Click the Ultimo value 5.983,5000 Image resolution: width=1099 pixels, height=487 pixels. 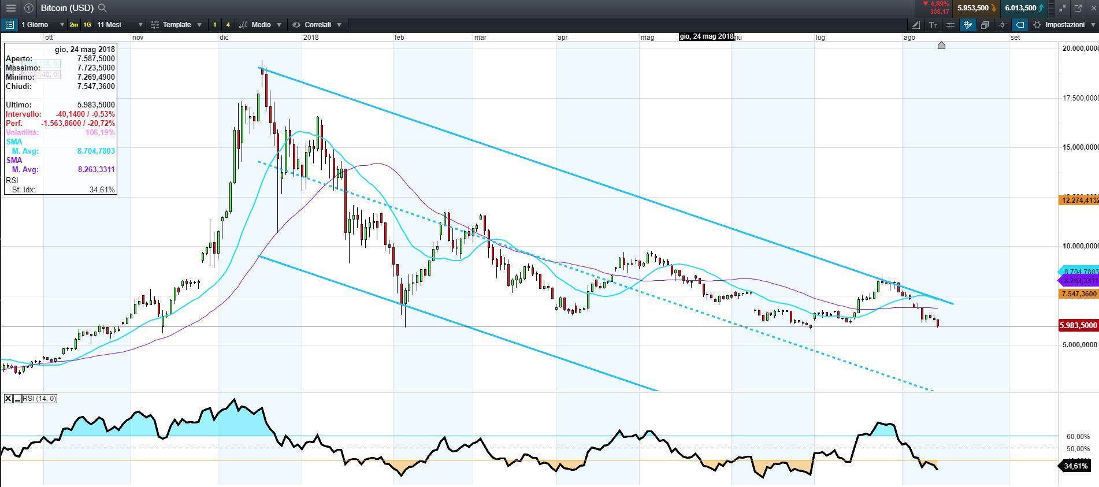(x=96, y=105)
